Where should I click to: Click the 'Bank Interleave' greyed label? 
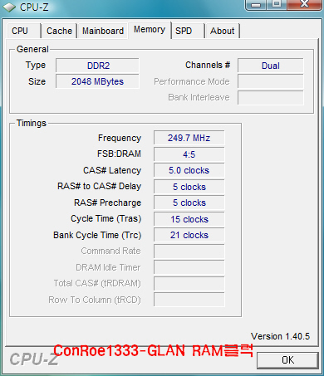[199, 97]
